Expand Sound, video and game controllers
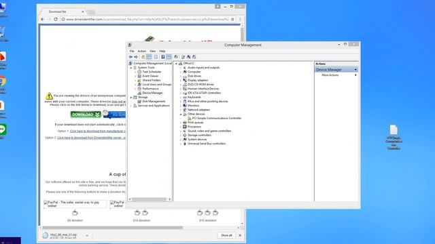The height and width of the screenshot is (244, 435). pyautogui.click(x=181, y=131)
